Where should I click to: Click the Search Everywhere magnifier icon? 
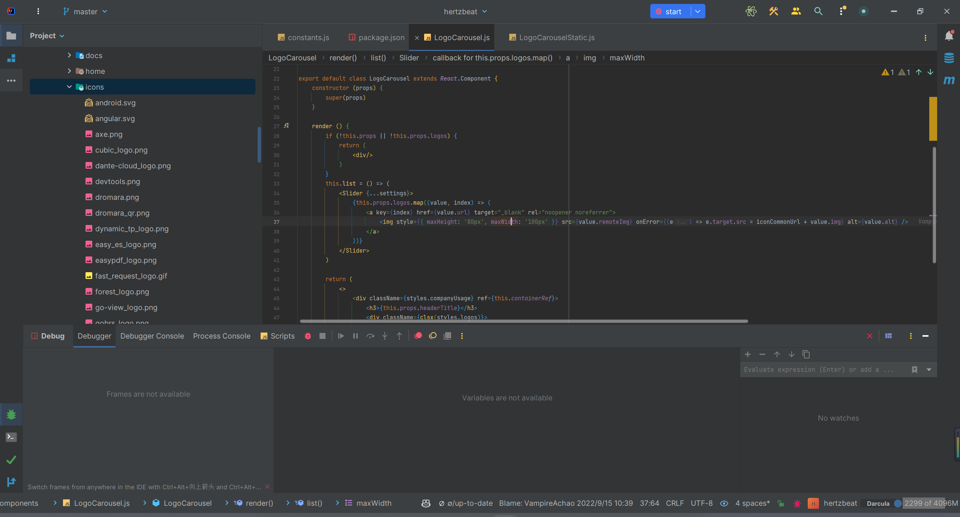tap(818, 12)
